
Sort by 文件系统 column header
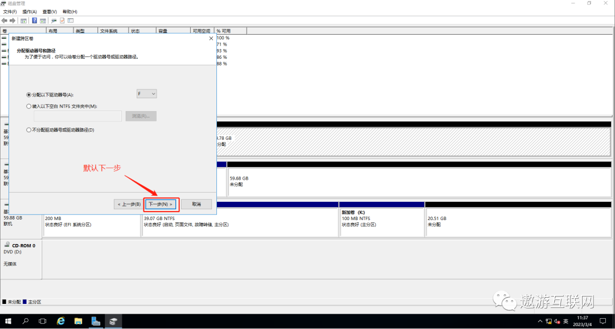click(x=113, y=31)
